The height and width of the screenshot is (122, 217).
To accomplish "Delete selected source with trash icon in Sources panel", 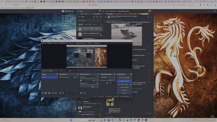I will 63,93.
